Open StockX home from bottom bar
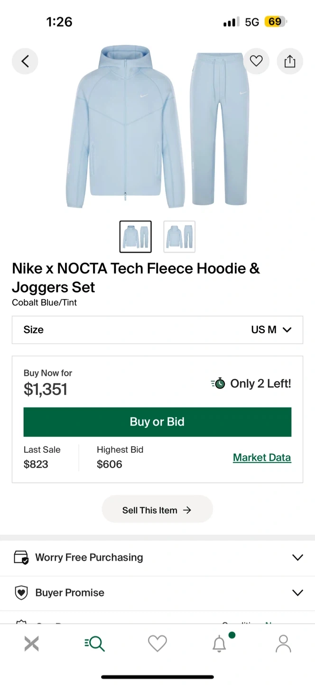This screenshot has width=315, height=685. coord(32,644)
